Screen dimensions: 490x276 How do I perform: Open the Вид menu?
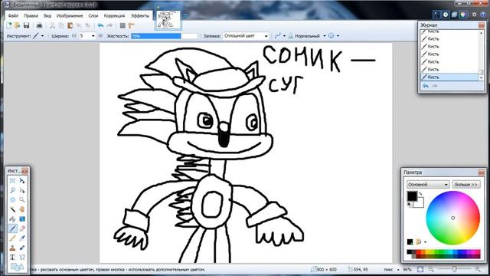click(47, 15)
